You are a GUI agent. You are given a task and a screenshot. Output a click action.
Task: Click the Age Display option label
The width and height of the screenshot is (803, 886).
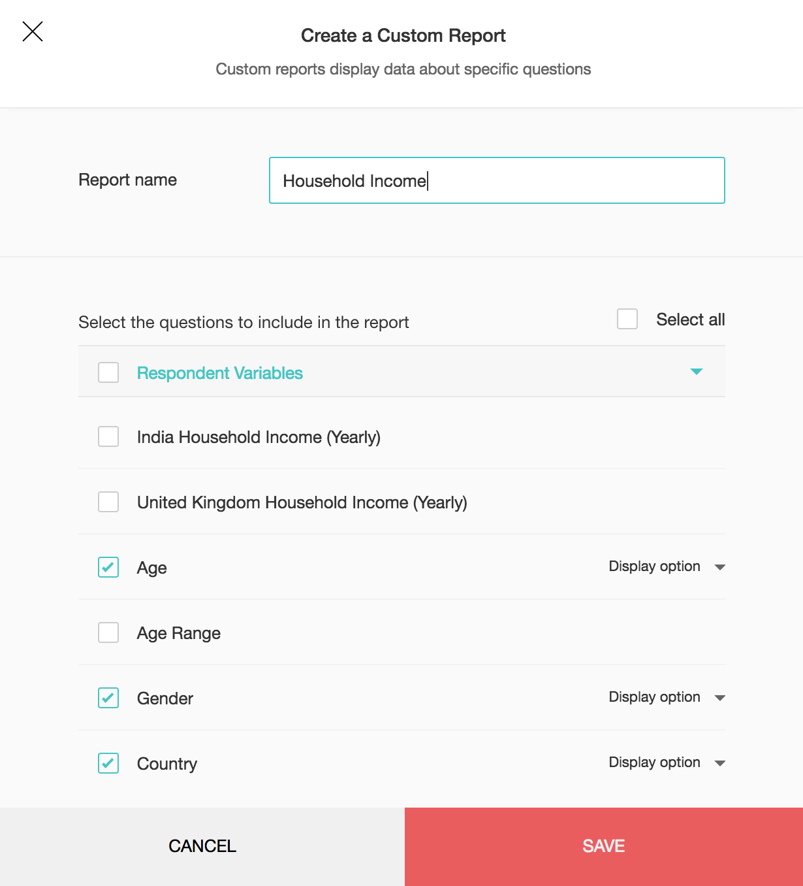pyautogui.click(x=654, y=566)
